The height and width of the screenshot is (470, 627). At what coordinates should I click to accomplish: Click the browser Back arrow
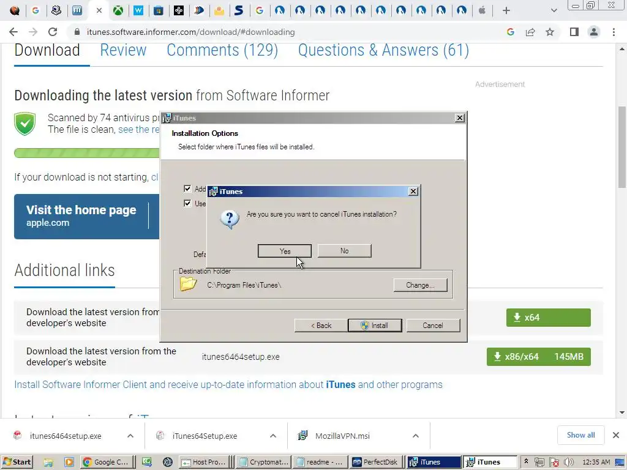13,32
